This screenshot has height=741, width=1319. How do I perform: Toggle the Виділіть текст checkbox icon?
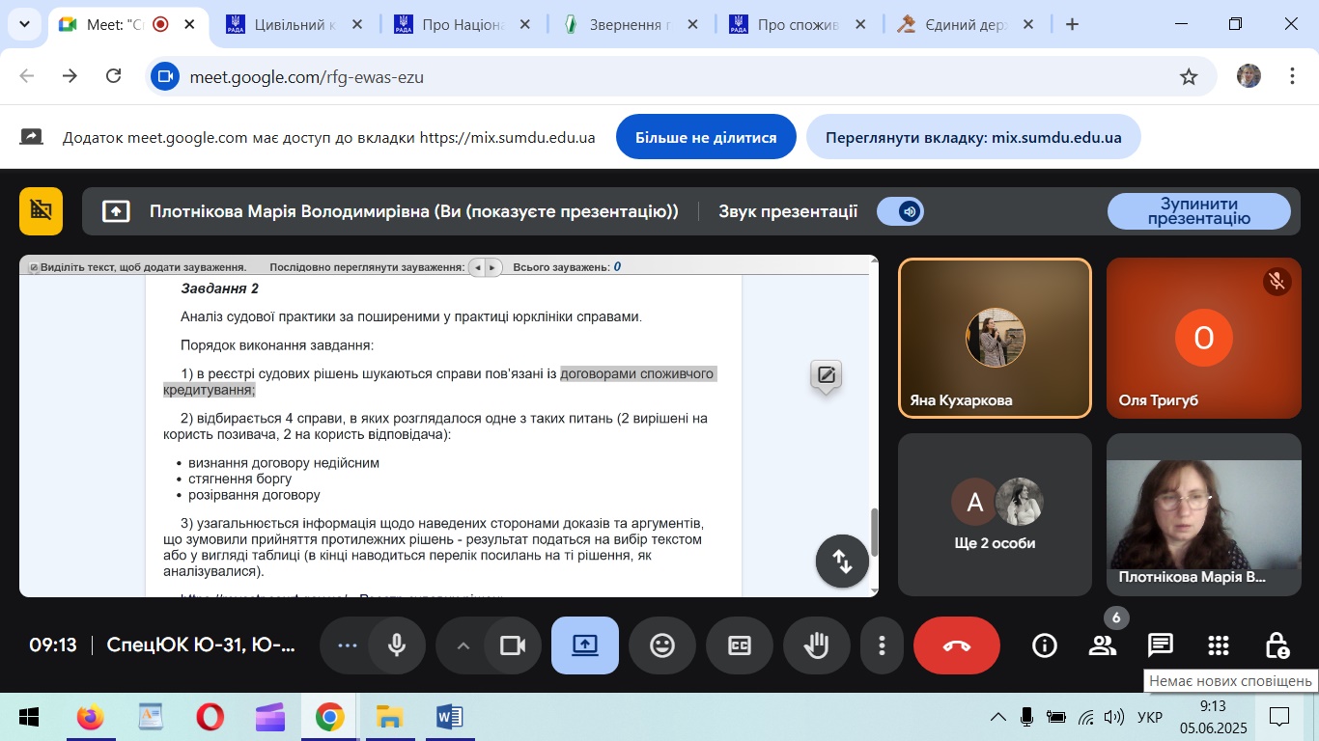point(34,267)
